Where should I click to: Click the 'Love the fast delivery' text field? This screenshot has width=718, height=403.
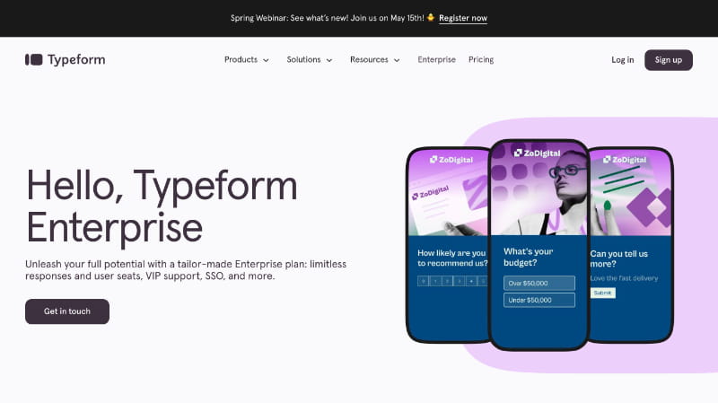point(624,278)
